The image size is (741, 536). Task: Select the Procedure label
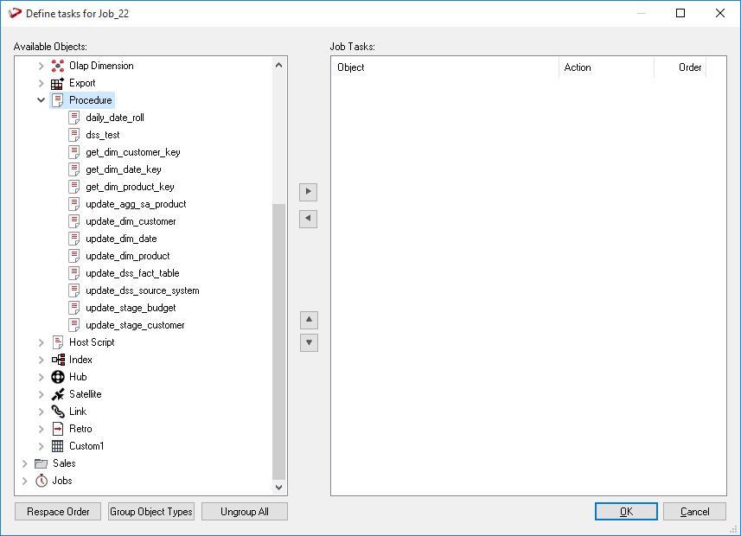coord(90,100)
